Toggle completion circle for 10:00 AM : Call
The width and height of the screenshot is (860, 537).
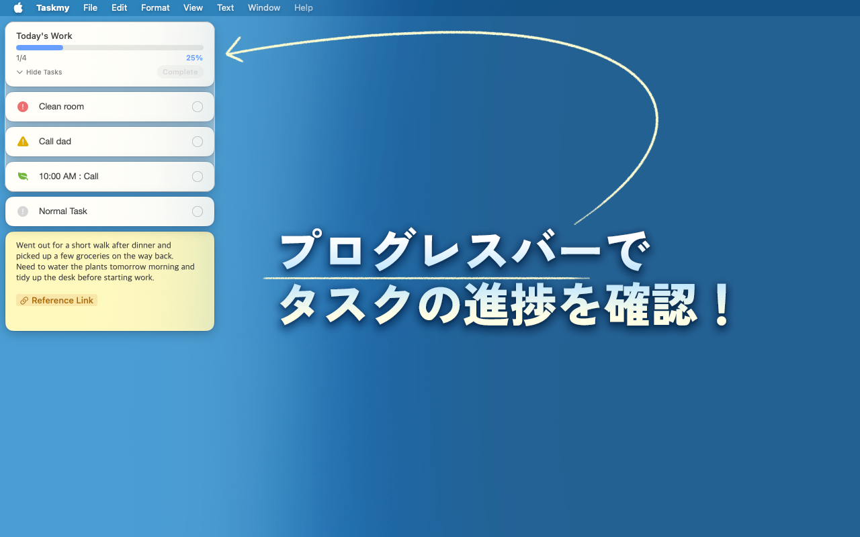198,177
